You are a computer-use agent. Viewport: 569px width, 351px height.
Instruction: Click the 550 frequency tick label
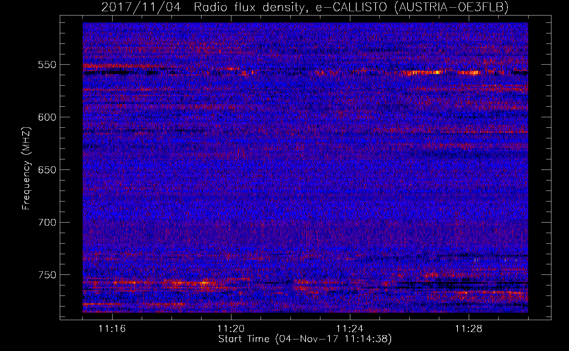pos(47,65)
